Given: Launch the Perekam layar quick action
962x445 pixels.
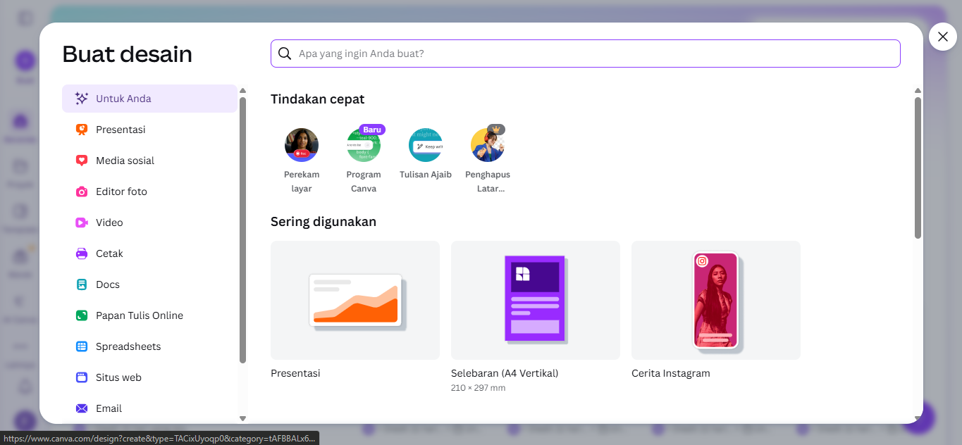Looking at the screenshot, I should coord(302,145).
